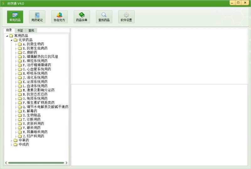This screenshot has width=251, height=169.
Task: Switch to the 书签 tab
Action: (20, 30)
